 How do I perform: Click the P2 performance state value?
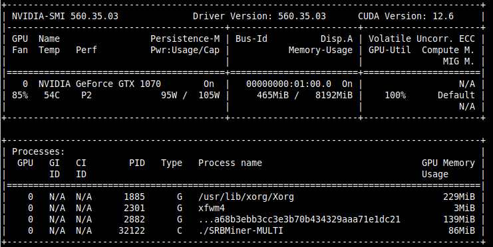[86, 95]
